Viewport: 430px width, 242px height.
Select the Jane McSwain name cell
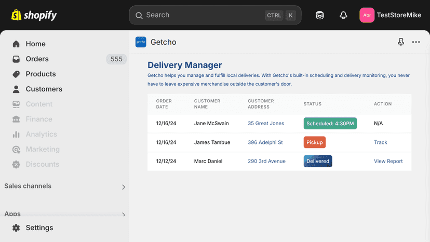click(x=211, y=124)
